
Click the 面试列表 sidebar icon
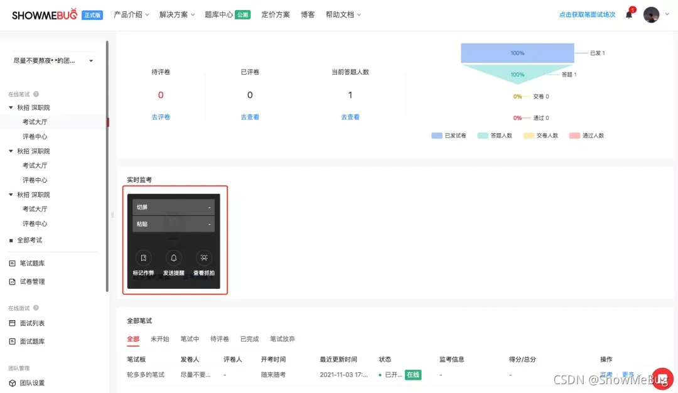coord(12,323)
